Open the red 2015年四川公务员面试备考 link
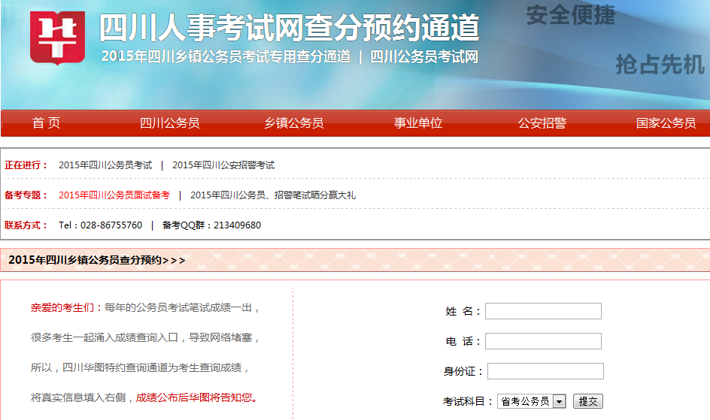Viewport: 710px width, 420px height. pos(114,195)
